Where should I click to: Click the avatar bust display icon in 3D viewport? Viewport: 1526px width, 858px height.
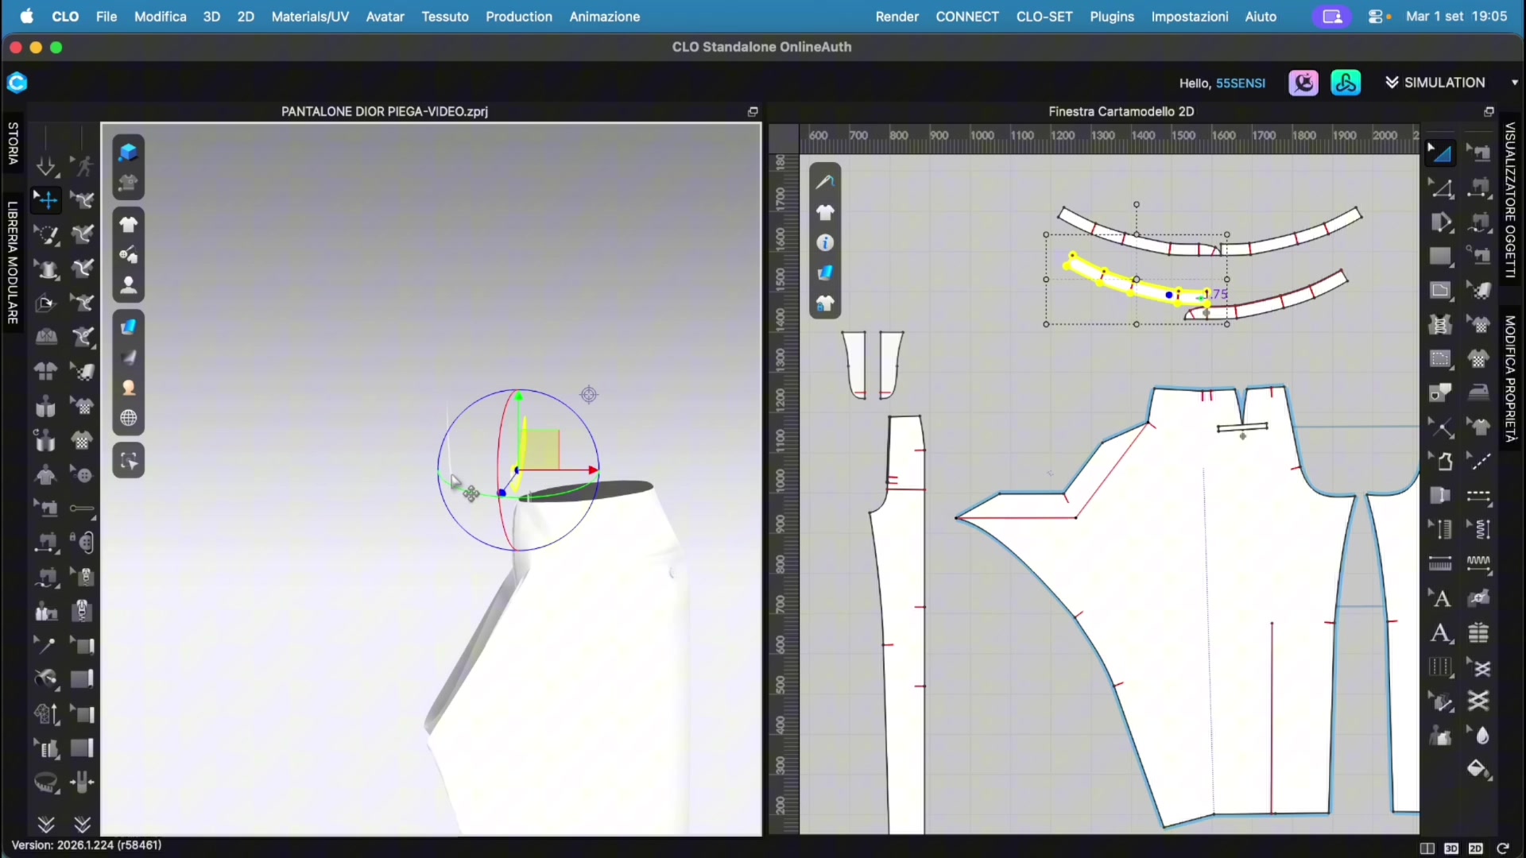coord(128,285)
